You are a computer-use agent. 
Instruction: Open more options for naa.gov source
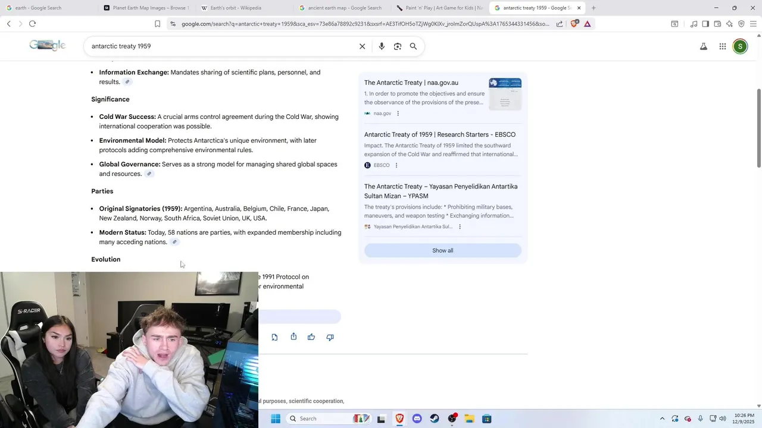398,114
